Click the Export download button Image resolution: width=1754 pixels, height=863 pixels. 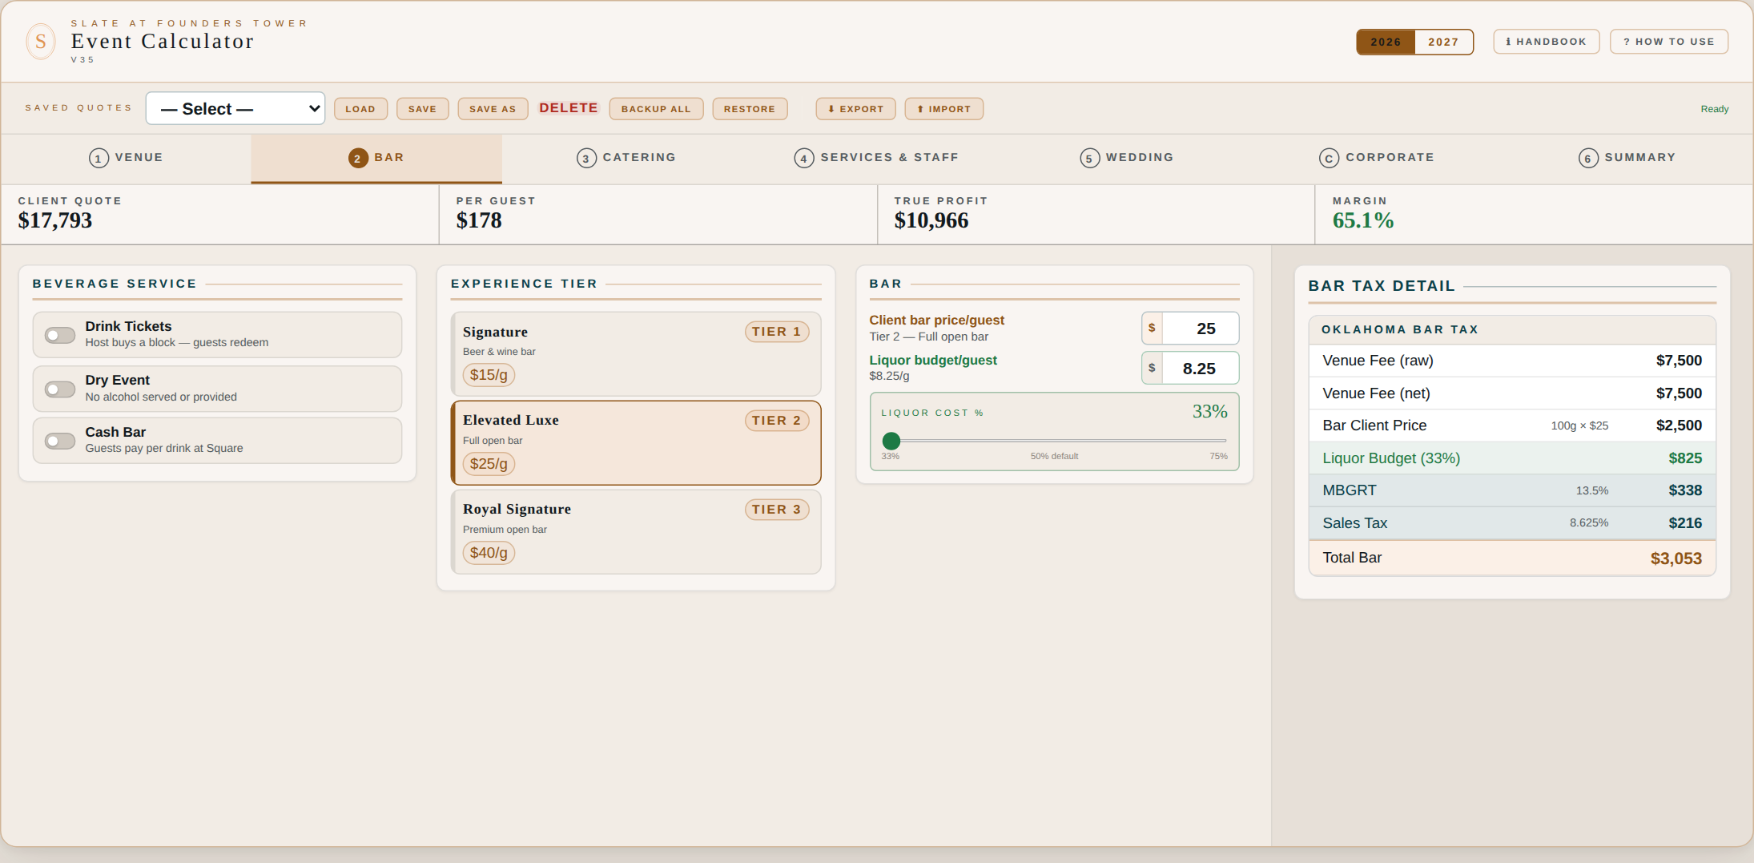coord(855,109)
